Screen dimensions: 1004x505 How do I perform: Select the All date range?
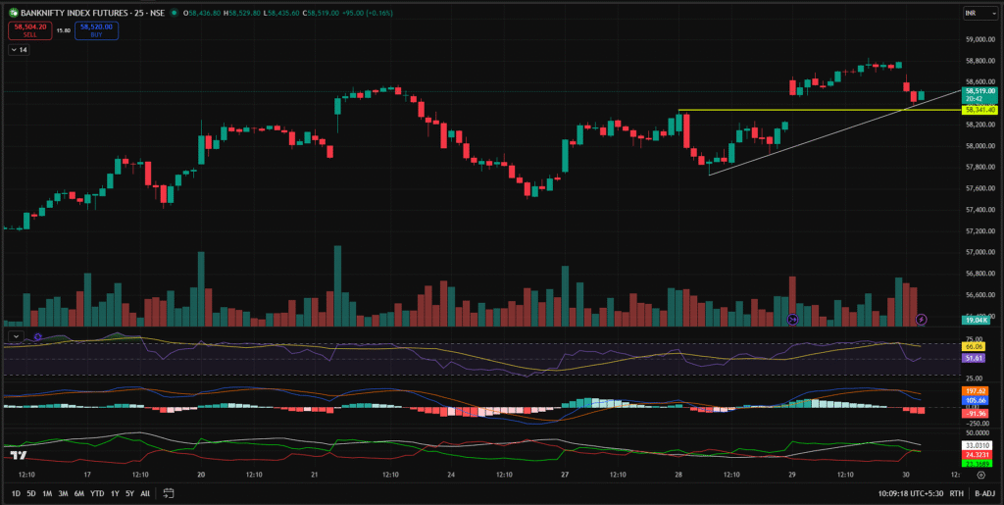[145, 493]
